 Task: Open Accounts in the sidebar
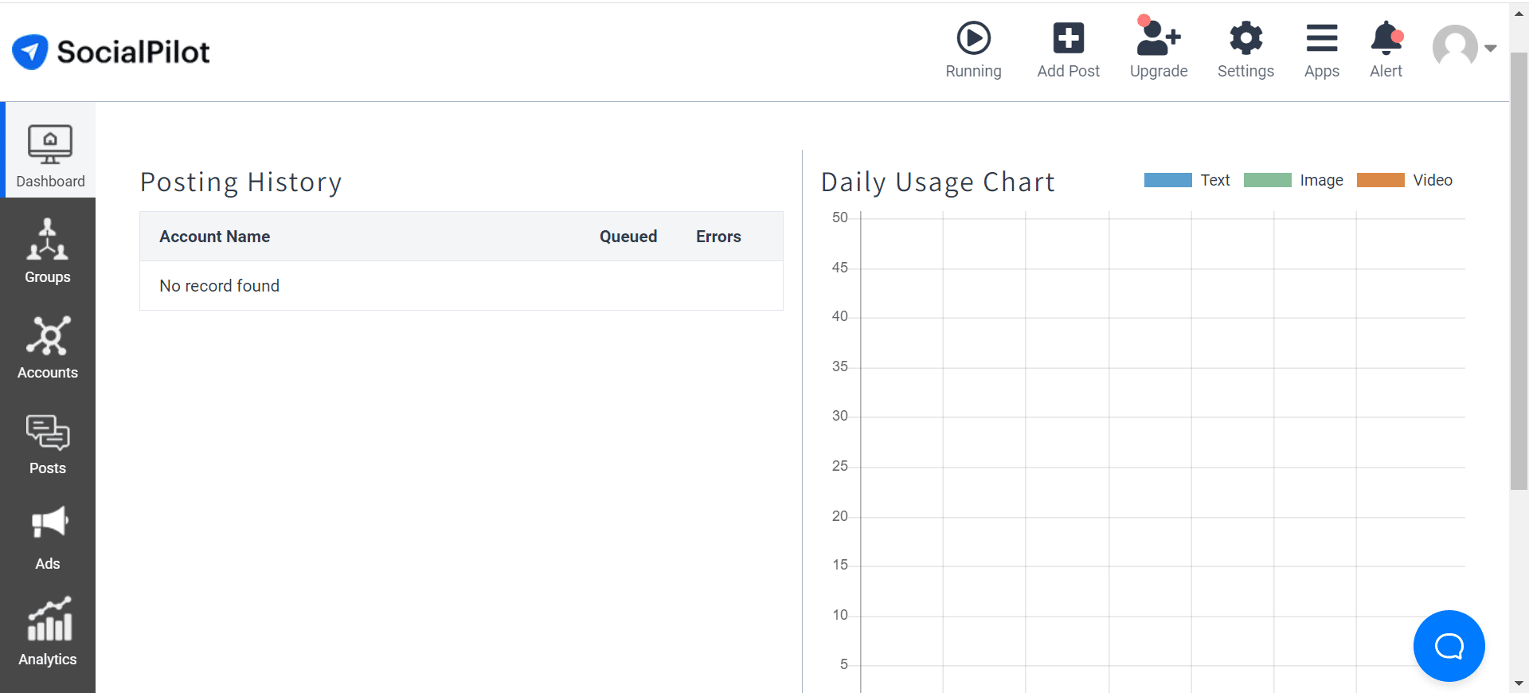pos(48,347)
